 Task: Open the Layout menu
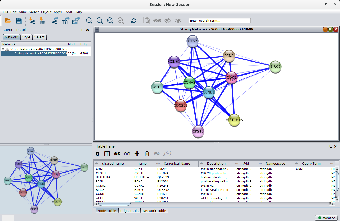click(46, 12)
